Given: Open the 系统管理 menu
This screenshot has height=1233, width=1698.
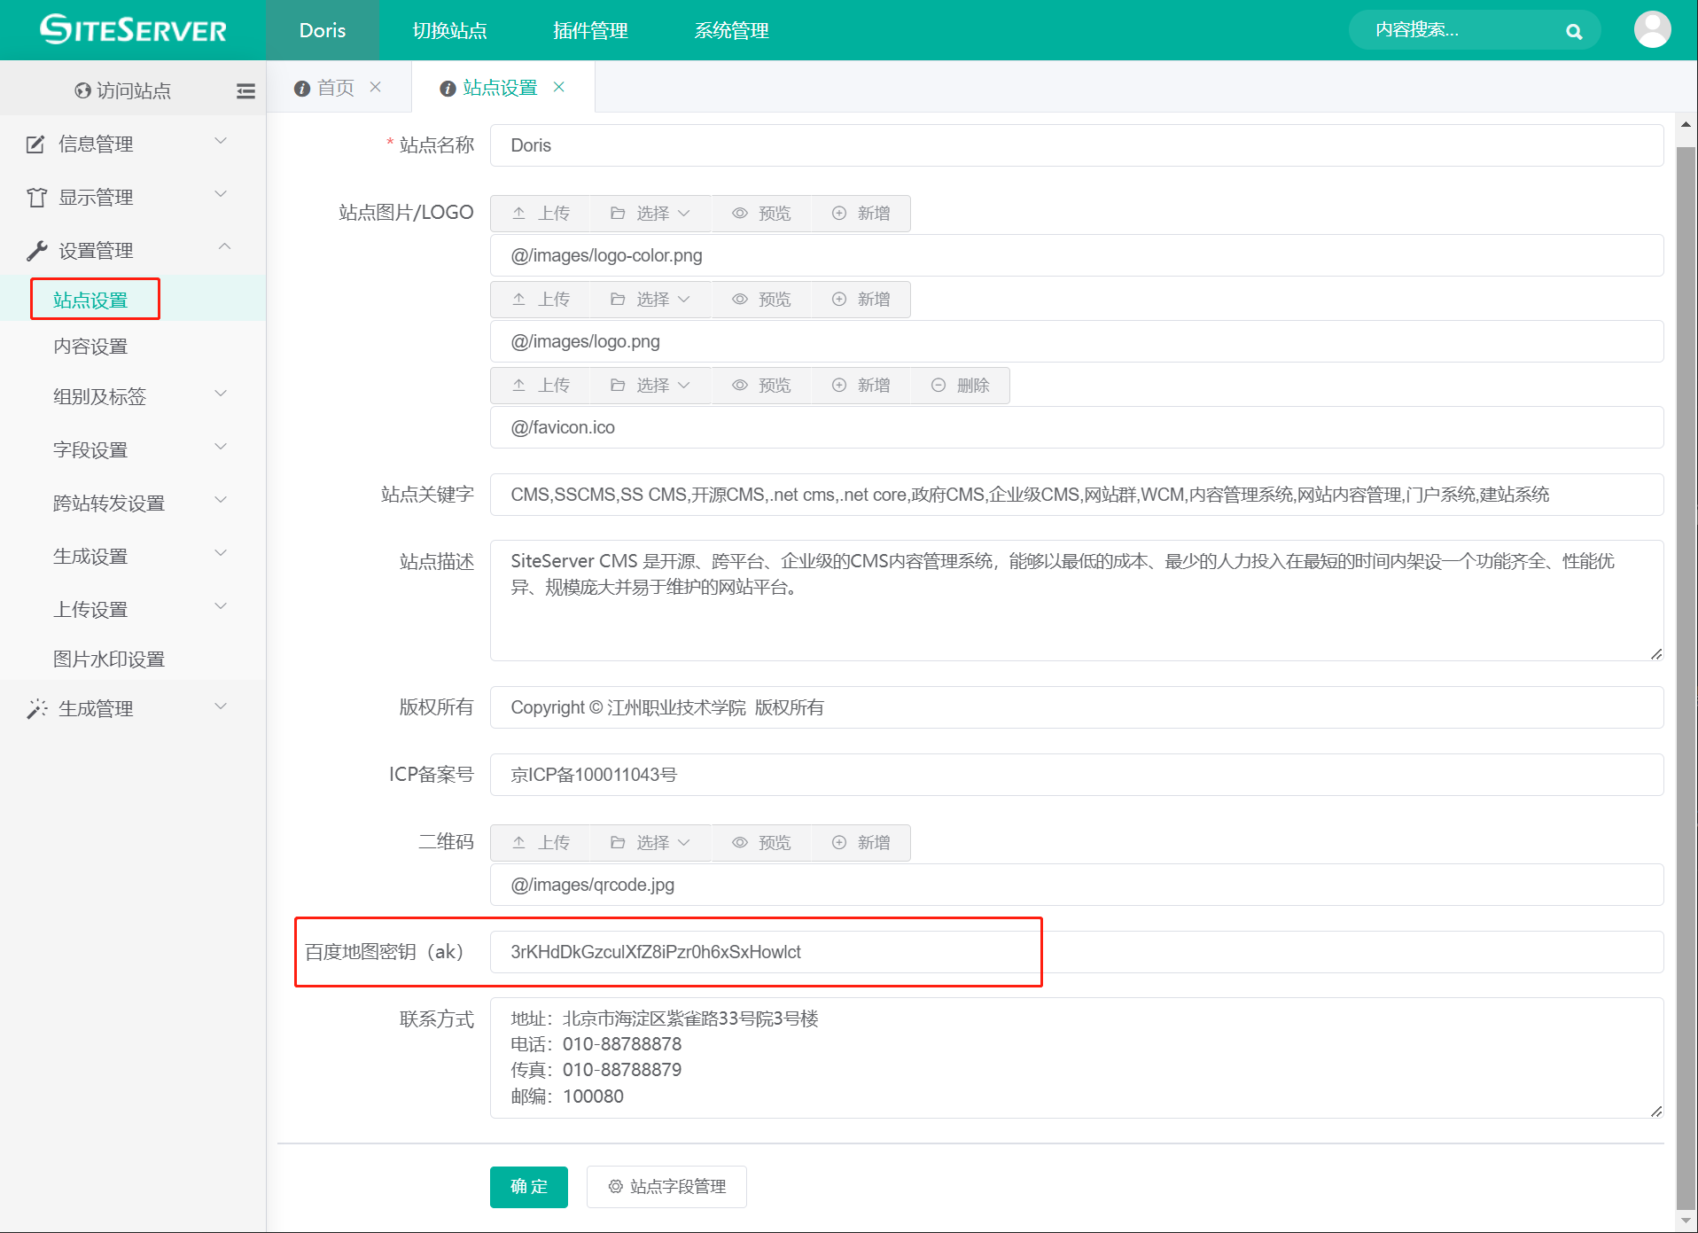Looking at the screenshot, I should [x=731, y=29].
